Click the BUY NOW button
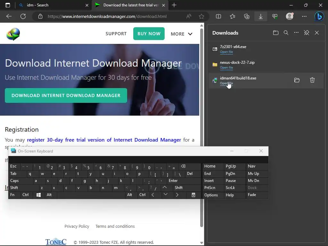The width and height of the screenshot is (328, 246). pos(149,33)
